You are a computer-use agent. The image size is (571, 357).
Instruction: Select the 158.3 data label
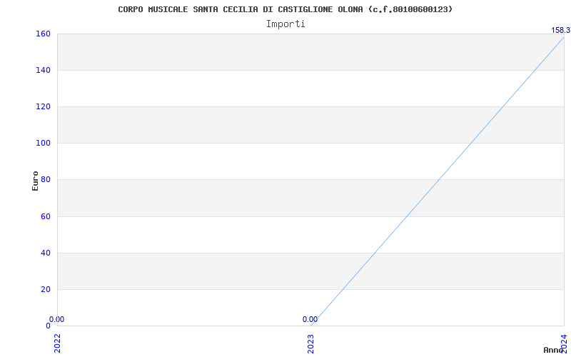pos(561,30)
